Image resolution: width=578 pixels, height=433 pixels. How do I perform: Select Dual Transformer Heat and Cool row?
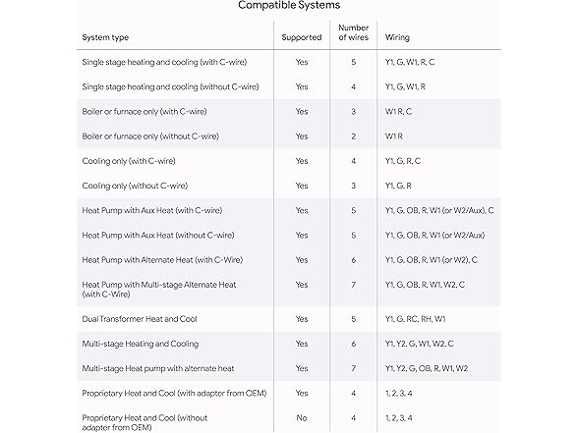point(289,319)
